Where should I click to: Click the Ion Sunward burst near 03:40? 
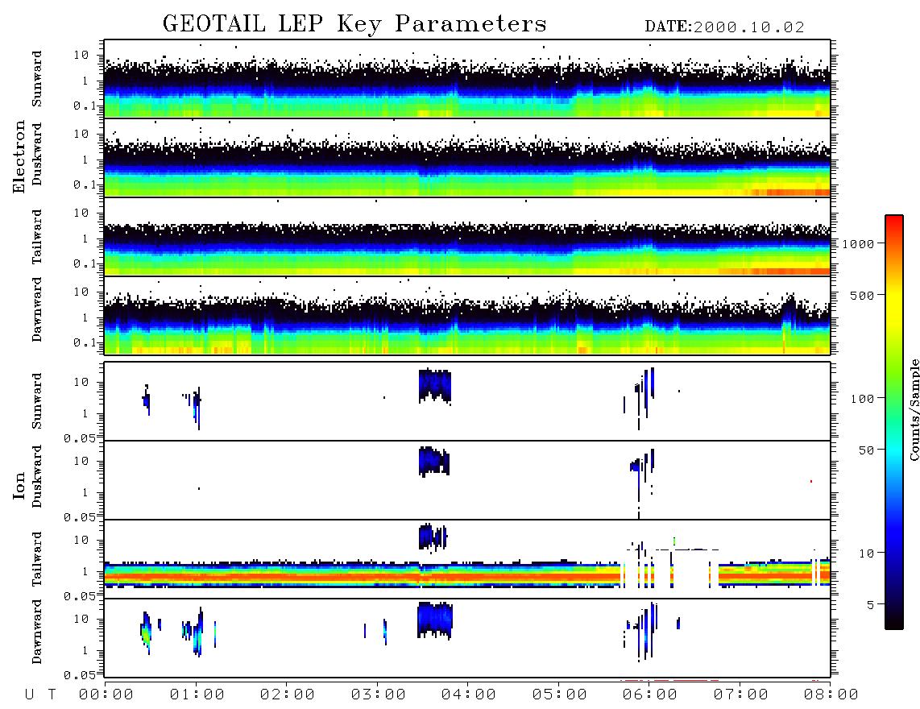click(x=435, y=386)
